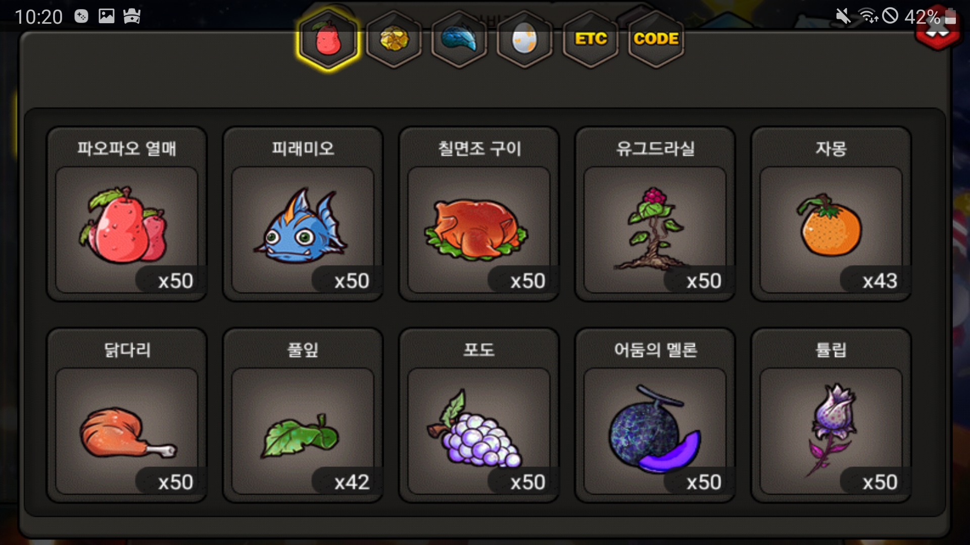The width and height of the screenshot is (970, 545).
Task: Switch to the blue feather tab
Action: (x=459, y=39)
